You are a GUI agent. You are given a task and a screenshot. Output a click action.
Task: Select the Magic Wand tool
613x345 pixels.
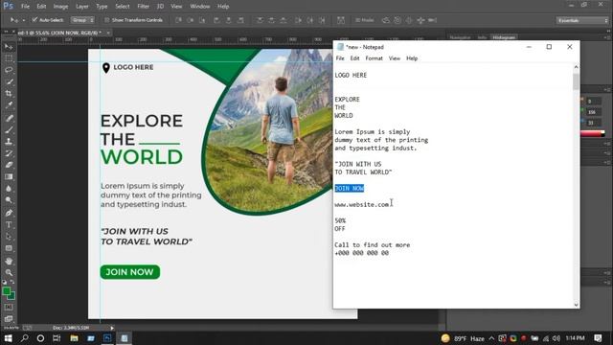(9, 82)
